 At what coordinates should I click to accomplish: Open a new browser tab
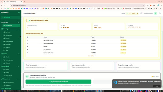click(x=24, y=2)
